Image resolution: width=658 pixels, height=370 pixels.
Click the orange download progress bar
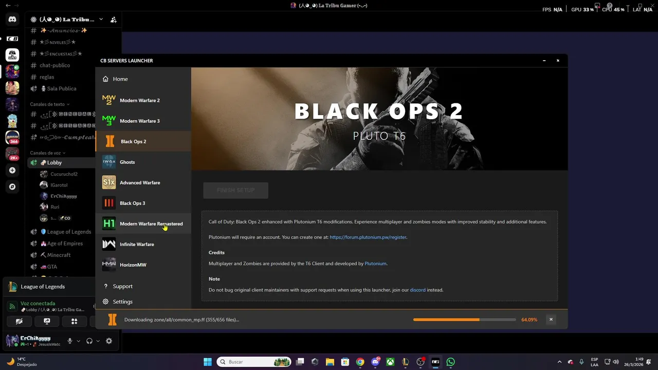(464, 320)
